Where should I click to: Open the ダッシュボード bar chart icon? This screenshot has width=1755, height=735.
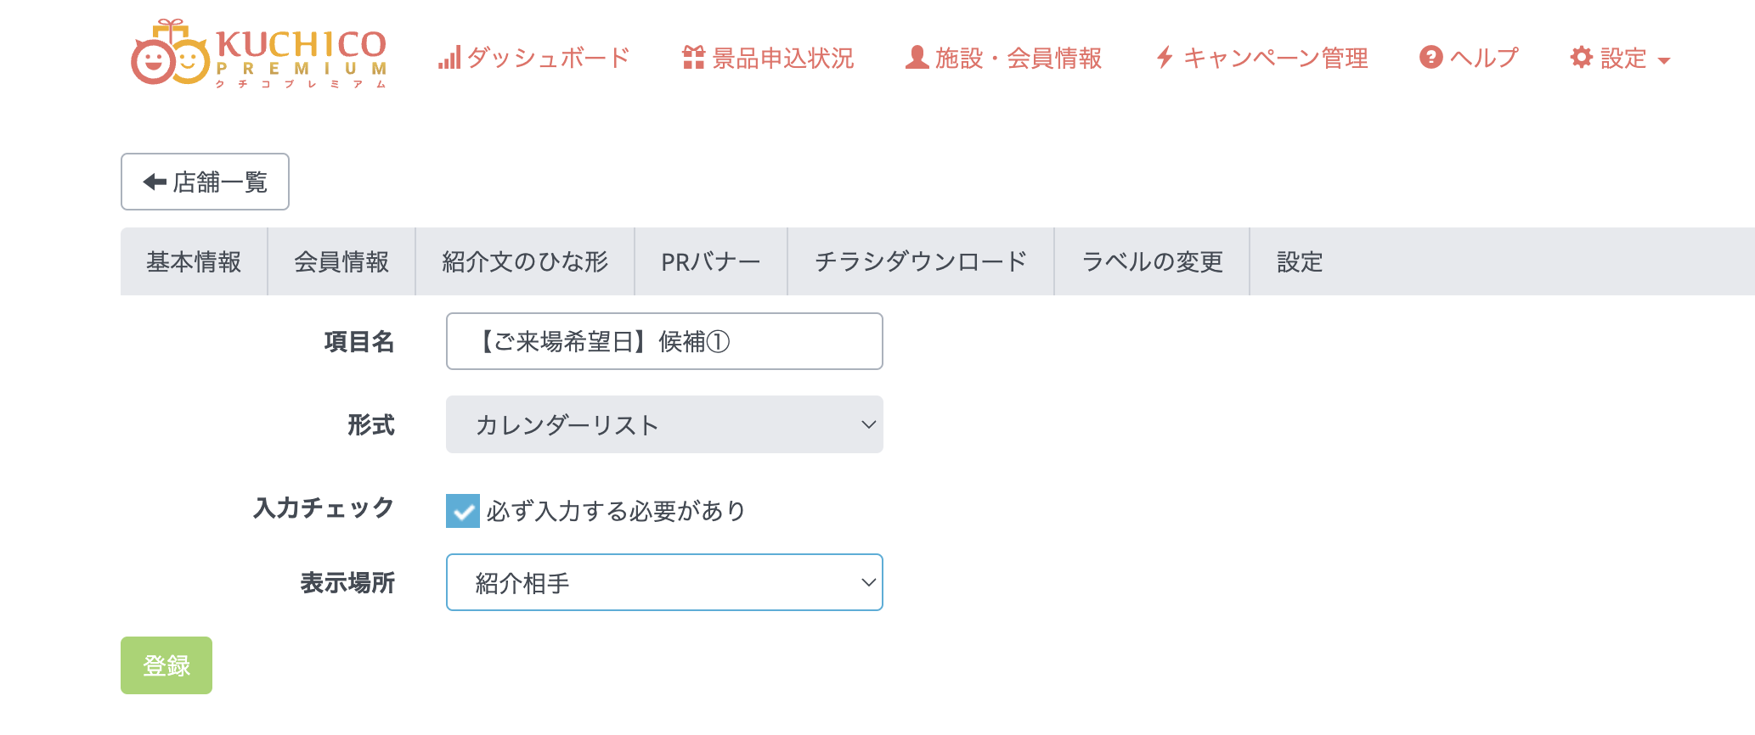coord(449,58)
